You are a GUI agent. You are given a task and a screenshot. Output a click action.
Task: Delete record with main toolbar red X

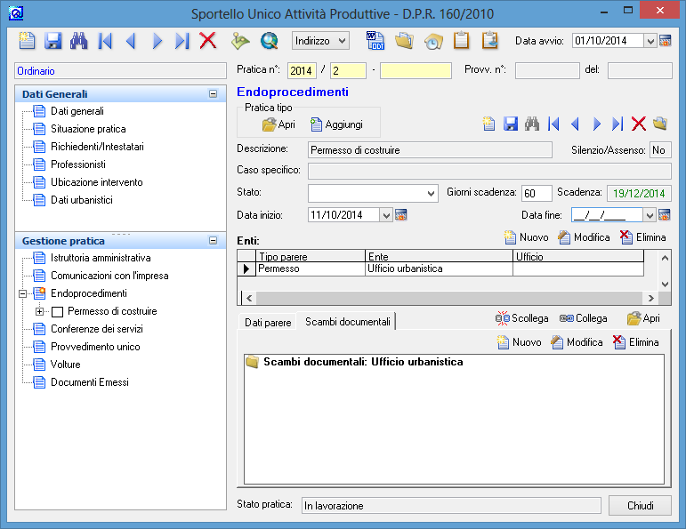pyautogui.click(x=208, y=41)
